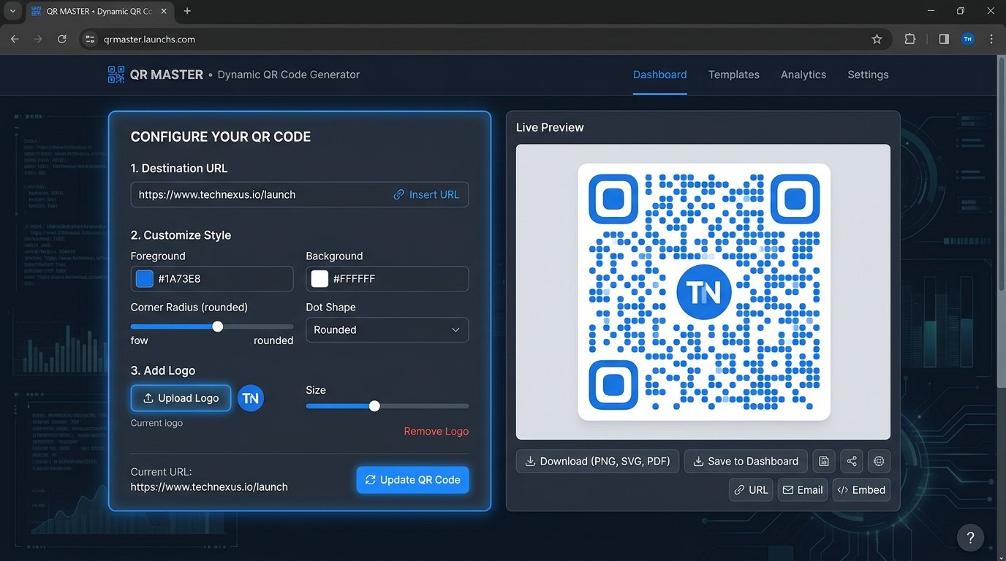Click the Background hex value field
The image size is (1006, 561).
pos(387,278)
